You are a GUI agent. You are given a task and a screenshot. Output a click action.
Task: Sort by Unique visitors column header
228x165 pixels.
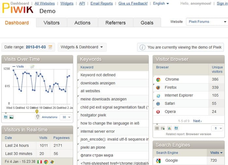[217, 69]
